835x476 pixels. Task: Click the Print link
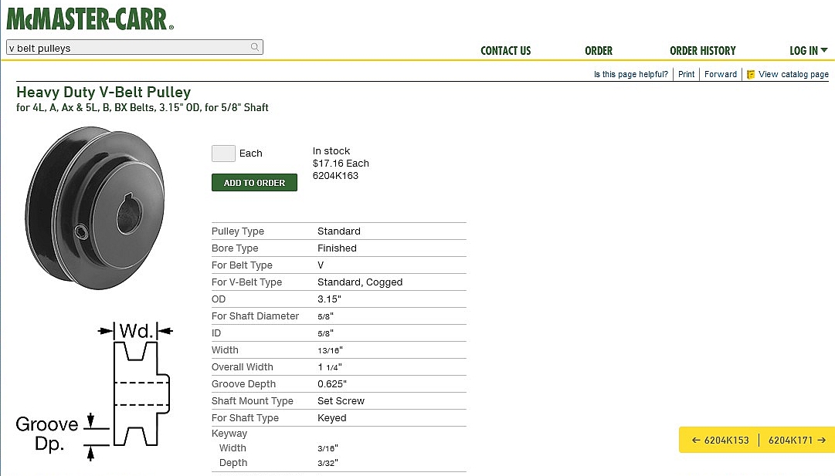coord(686,75)
